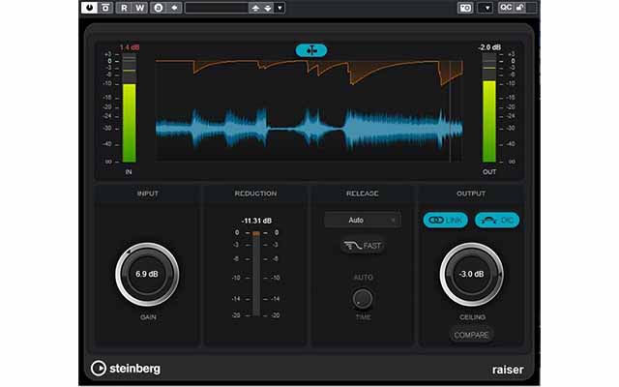Toggle the LINK button
619x387 pixels.
pos(445,220)
